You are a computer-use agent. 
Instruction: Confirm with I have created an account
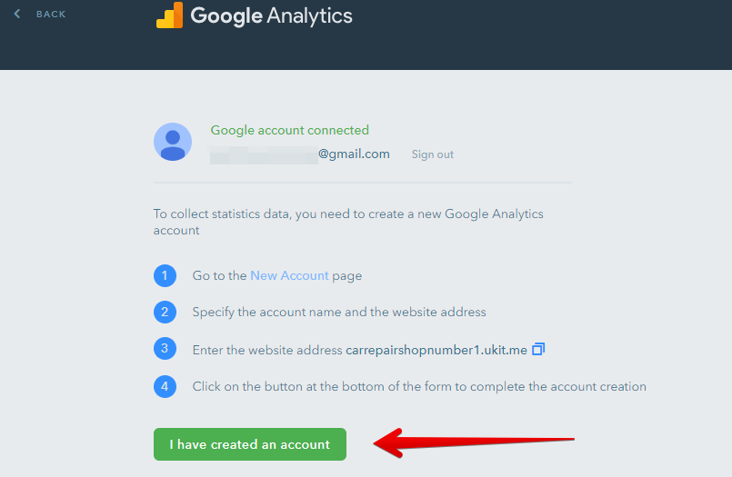[250, 444]
